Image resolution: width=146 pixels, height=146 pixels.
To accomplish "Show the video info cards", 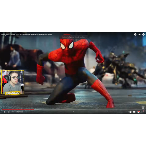I will [x=143, y=35].
